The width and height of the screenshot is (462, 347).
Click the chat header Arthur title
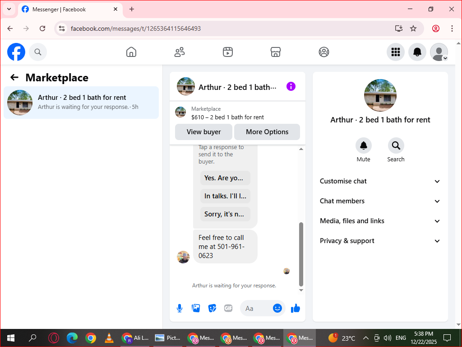point(237,87)
